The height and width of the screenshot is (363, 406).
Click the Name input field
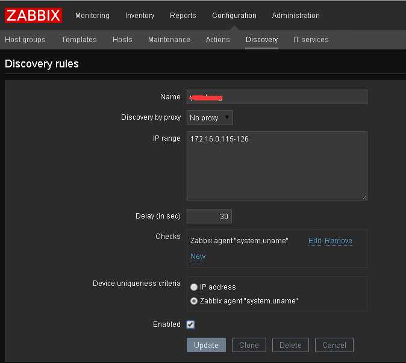[x=277, y=97]
